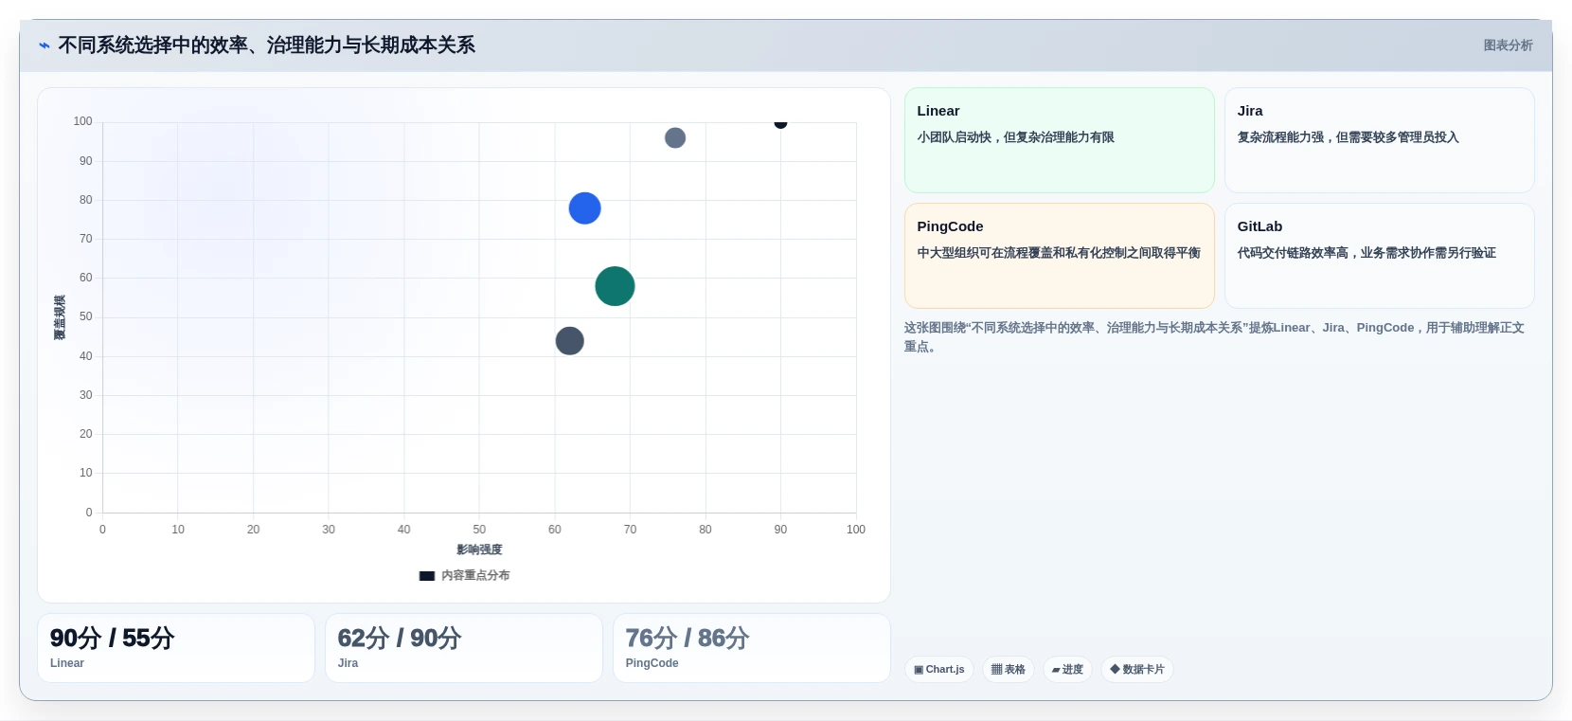
Task: Select the GitLab comparison card
Action: point(1379,256)
